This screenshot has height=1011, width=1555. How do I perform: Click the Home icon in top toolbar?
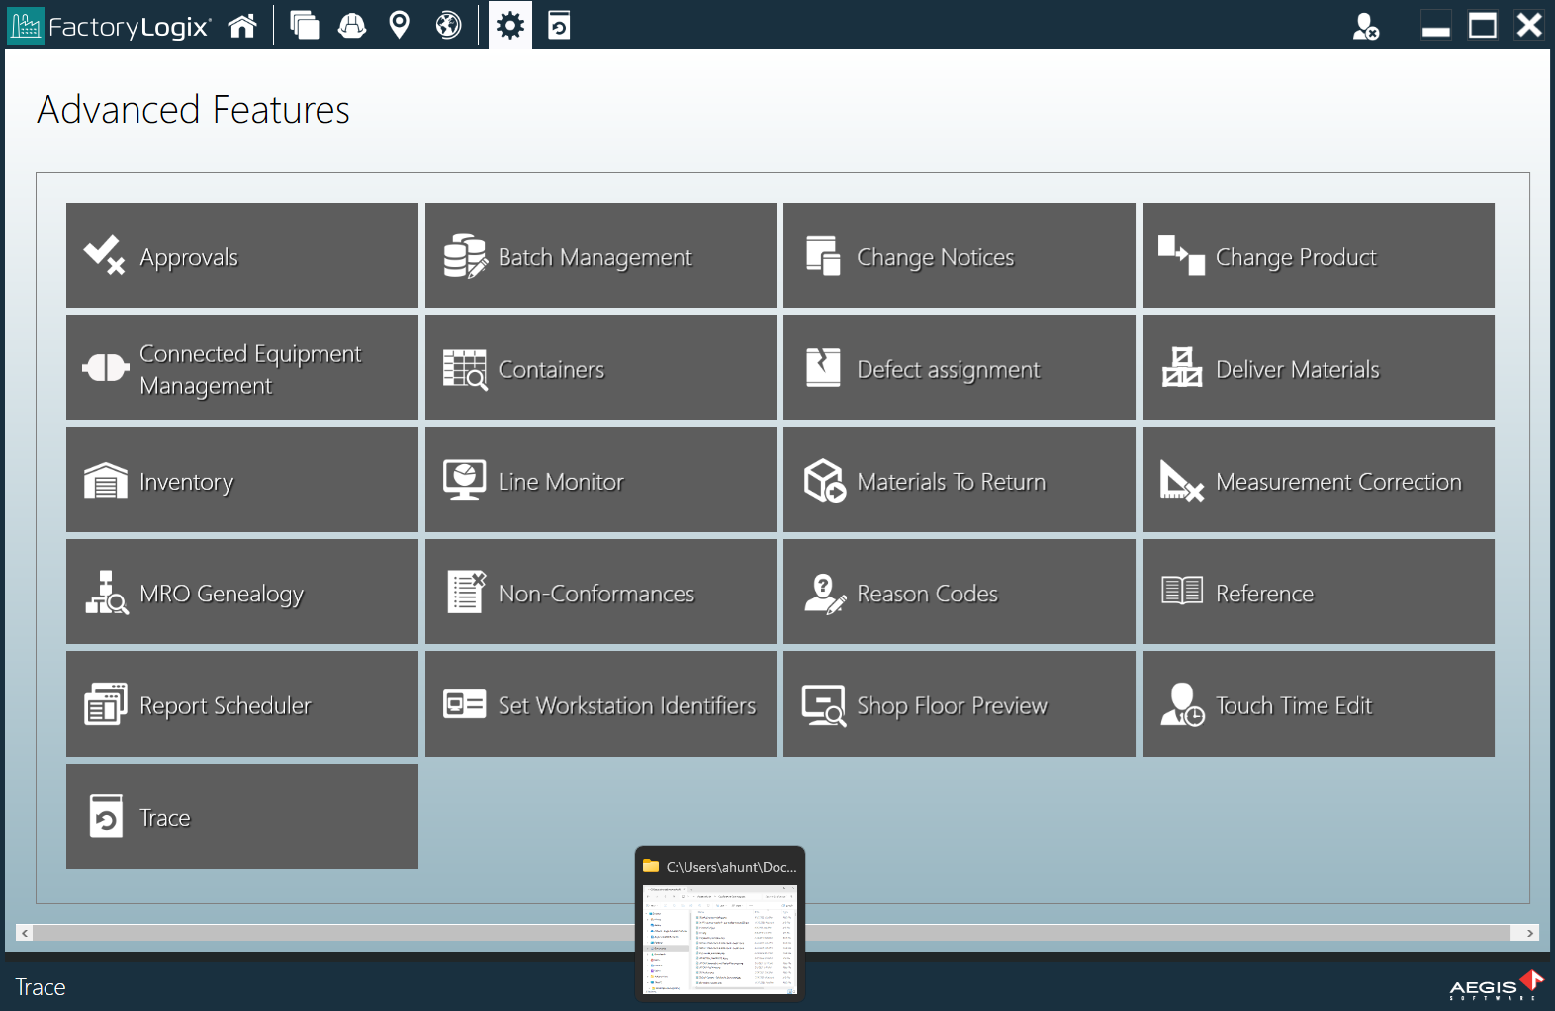(242, 25)
